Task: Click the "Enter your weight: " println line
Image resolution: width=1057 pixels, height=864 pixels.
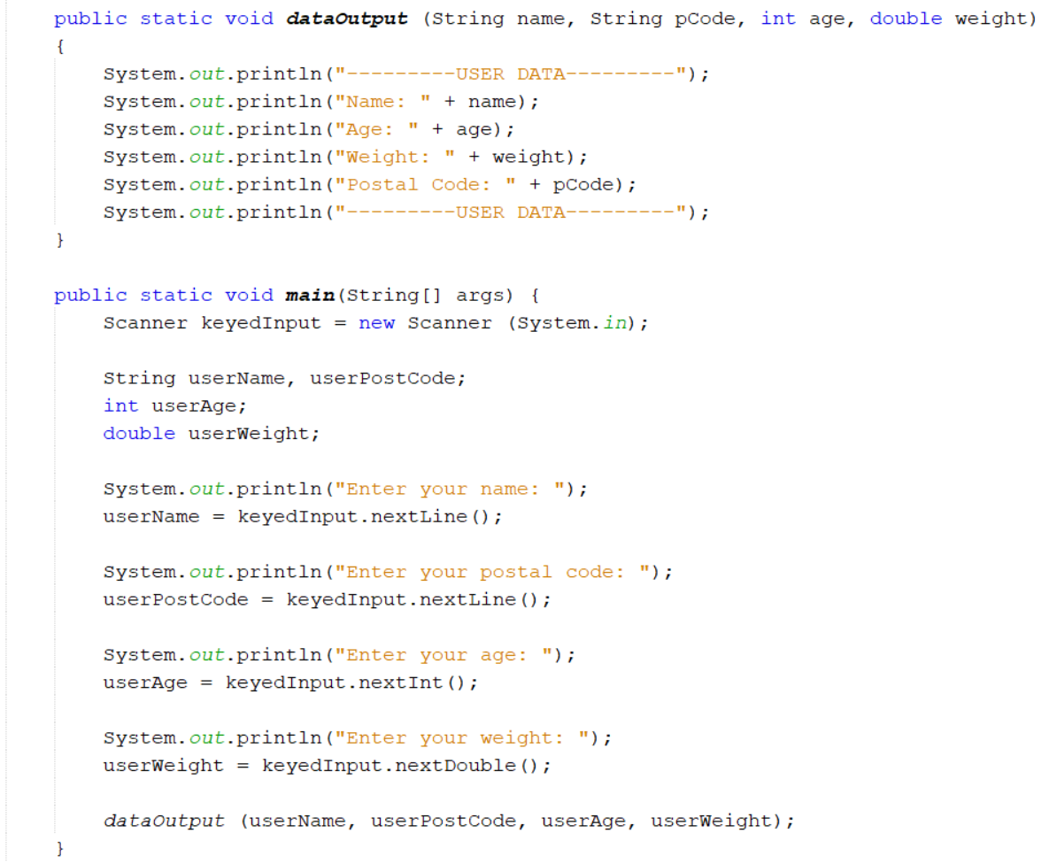Action: 358,737
